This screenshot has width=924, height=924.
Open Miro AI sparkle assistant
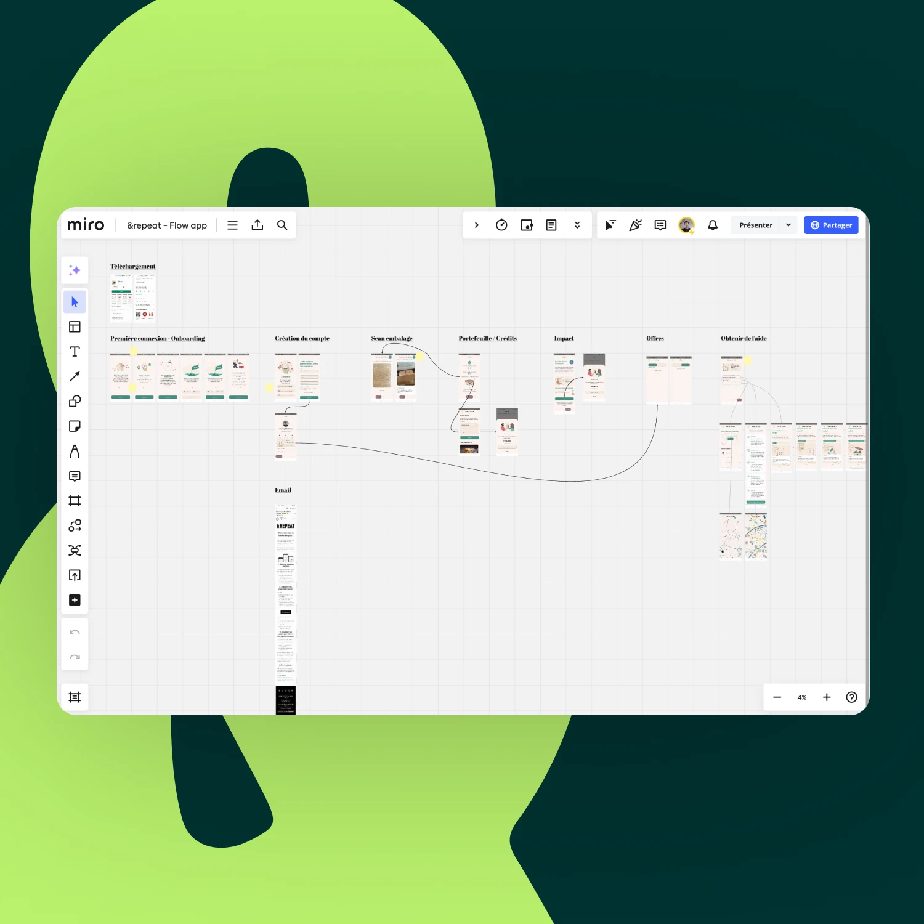(x=75, y=270)
